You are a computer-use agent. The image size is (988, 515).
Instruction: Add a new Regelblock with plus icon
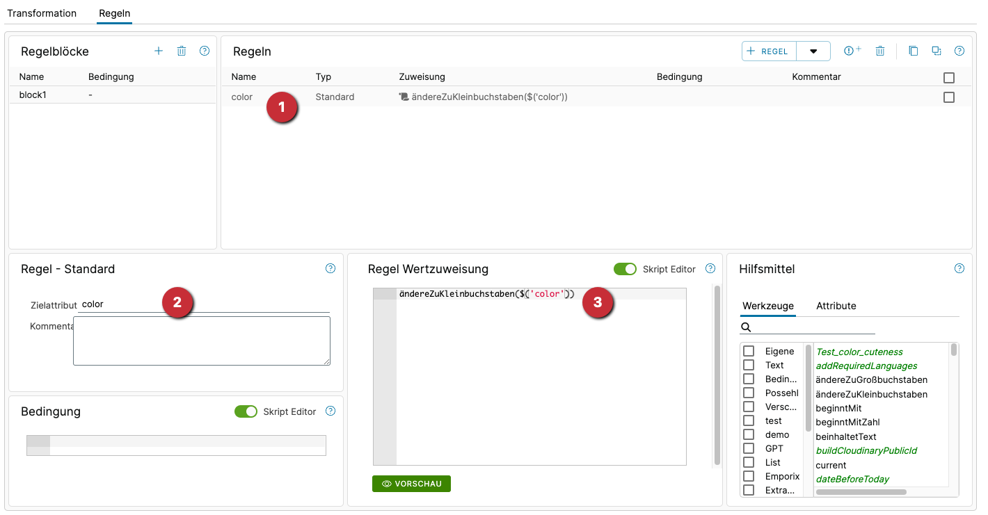coord(159,51)
